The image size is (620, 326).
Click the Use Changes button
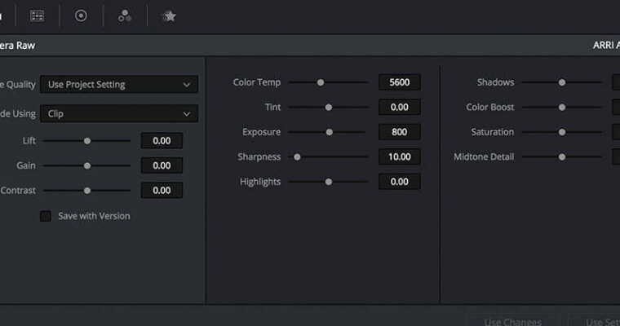click(x=513, y=321)
